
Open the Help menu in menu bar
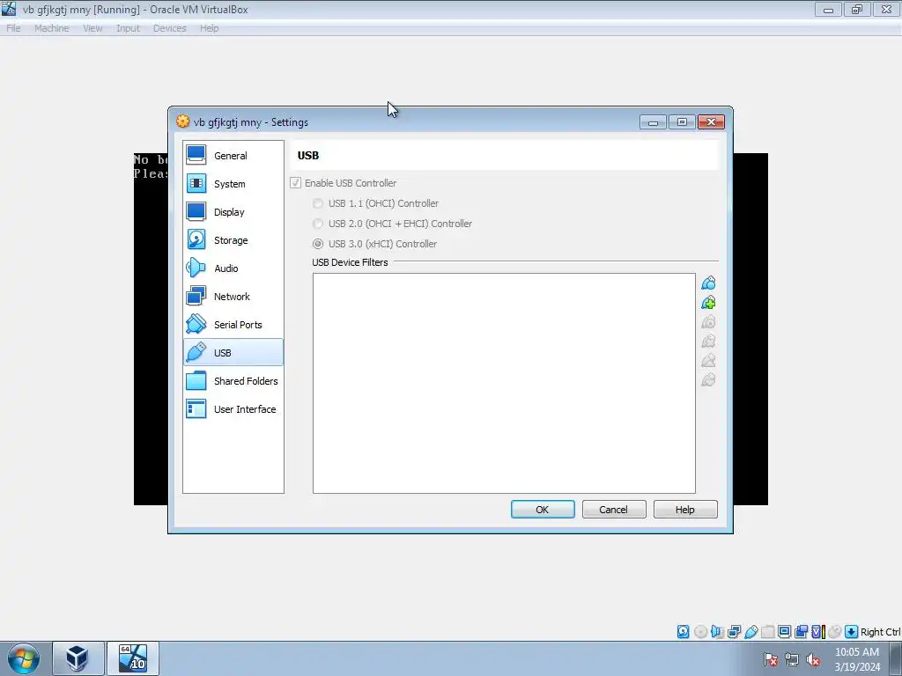210,28
